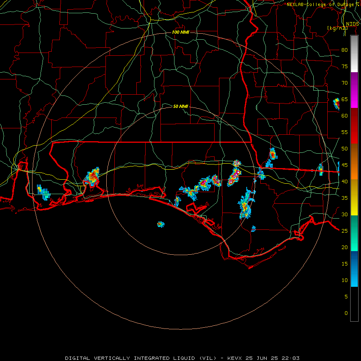Click the 25 value on the color scale
Screen dimensions: 361x361
tap(345, 231)
